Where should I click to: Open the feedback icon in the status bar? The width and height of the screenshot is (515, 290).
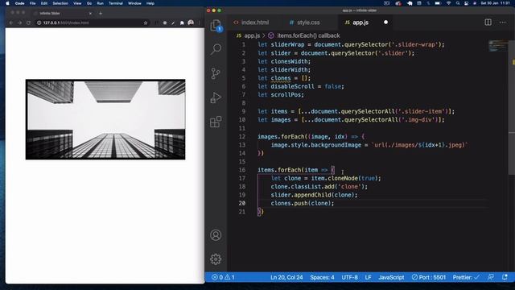[x=491, y=277]
